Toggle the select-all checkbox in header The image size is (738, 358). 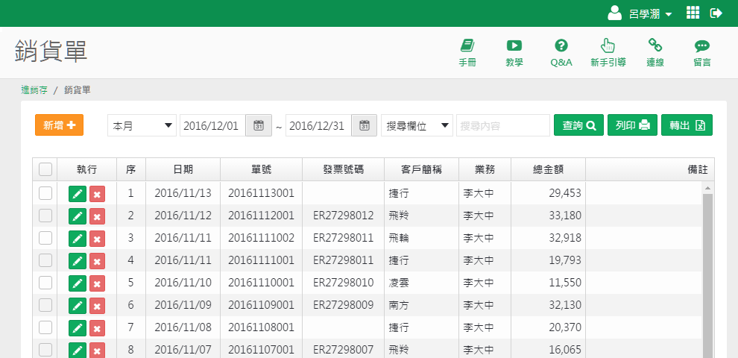point(45,169)
